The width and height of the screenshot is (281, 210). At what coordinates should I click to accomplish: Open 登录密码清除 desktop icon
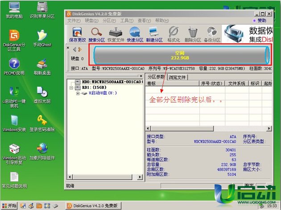point(42,123)
